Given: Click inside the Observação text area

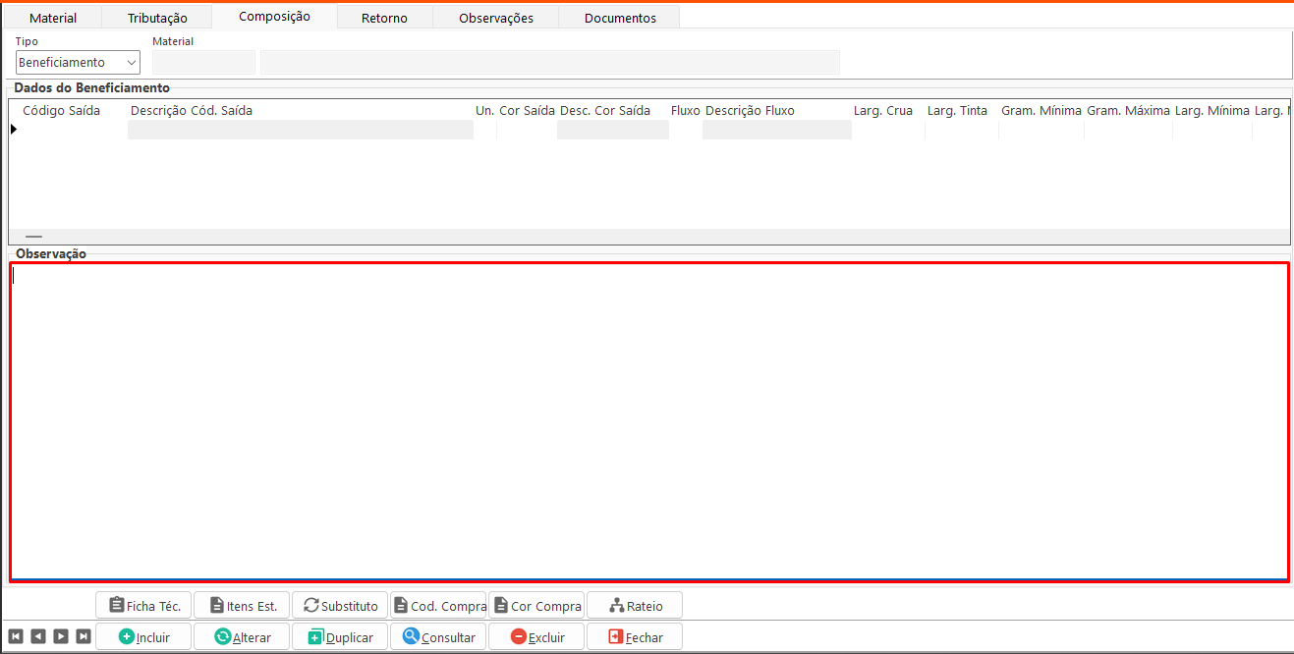Looking at the screenshot, I should click(x=648, y=422).
